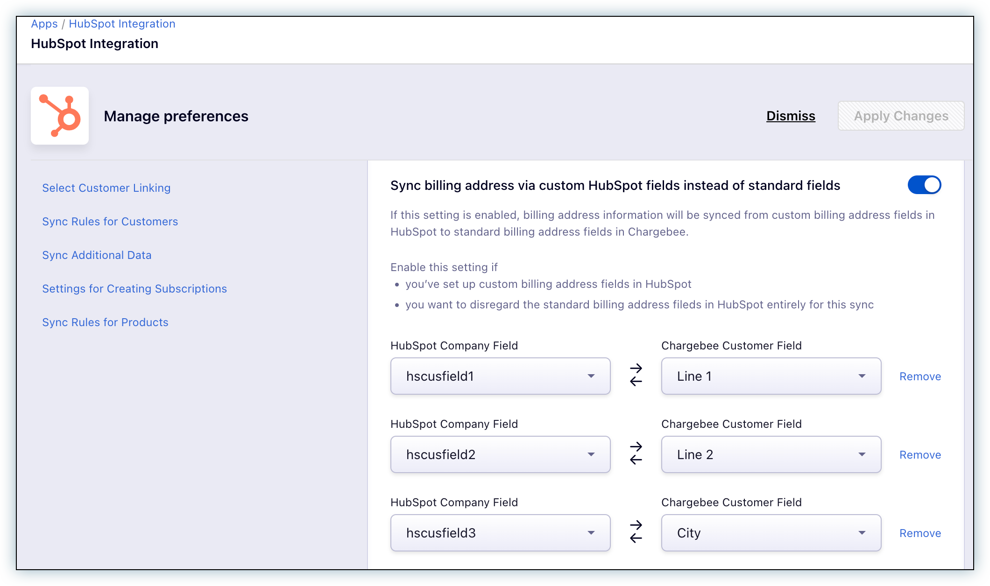Open Settings for Creating Subscriptions
Image resolution: width=990 pixels, height=586 pixels.
134,289
